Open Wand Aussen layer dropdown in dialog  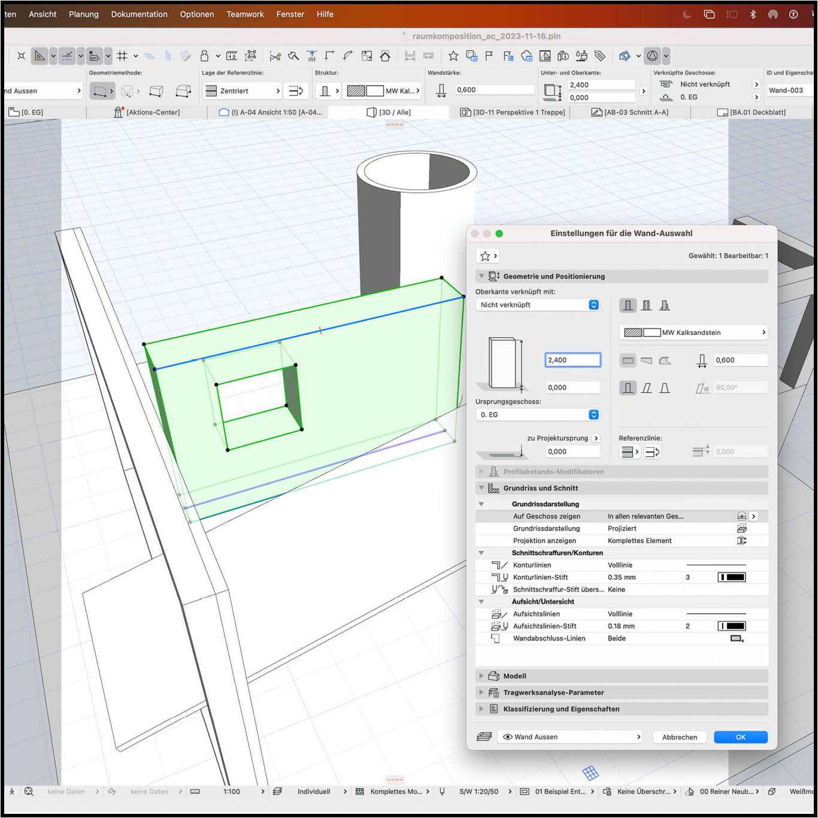coord(569,737)
